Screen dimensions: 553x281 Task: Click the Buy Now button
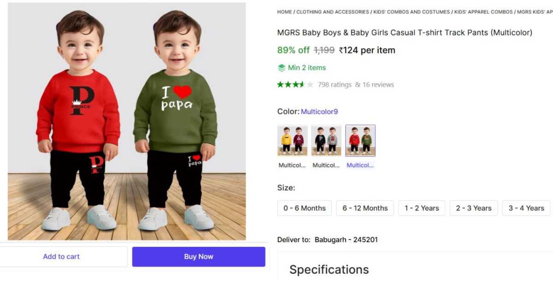click(199, 257)
